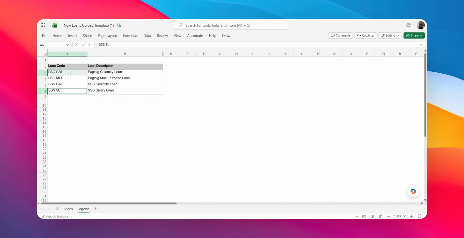Open the Review tab
Viewport: 464px width, 238px height.
pyautogui.click(x=162, y=36)
